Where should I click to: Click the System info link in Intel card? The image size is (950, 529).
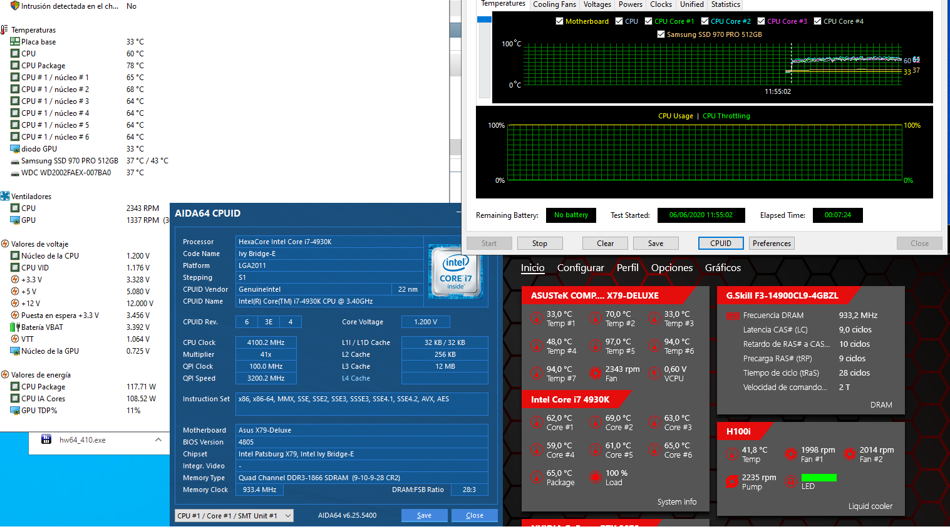click(676, 502)
